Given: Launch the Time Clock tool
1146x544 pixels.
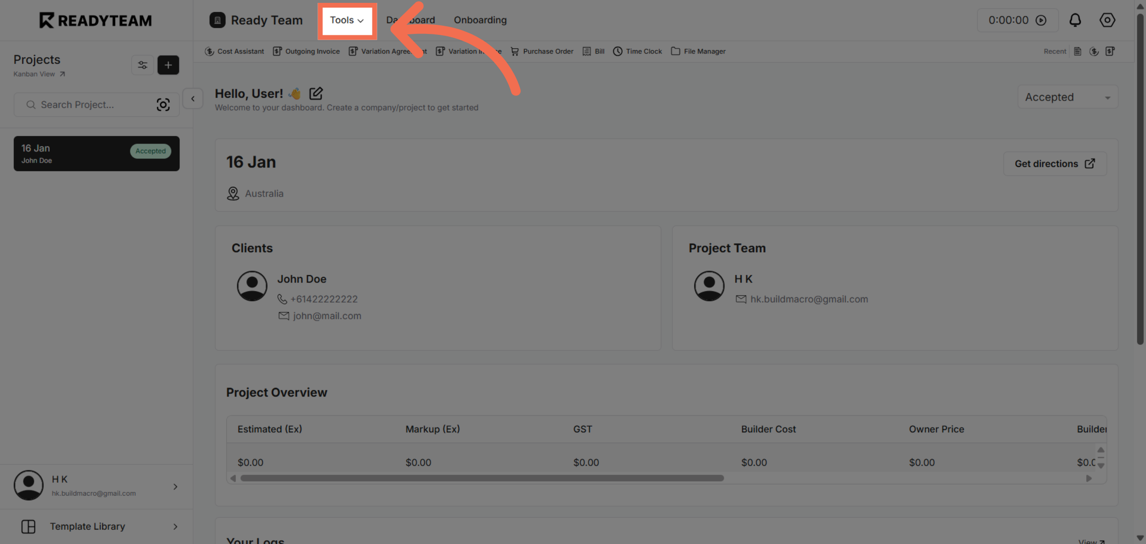Looking at the screenshot, I should (x=637, y=51).
